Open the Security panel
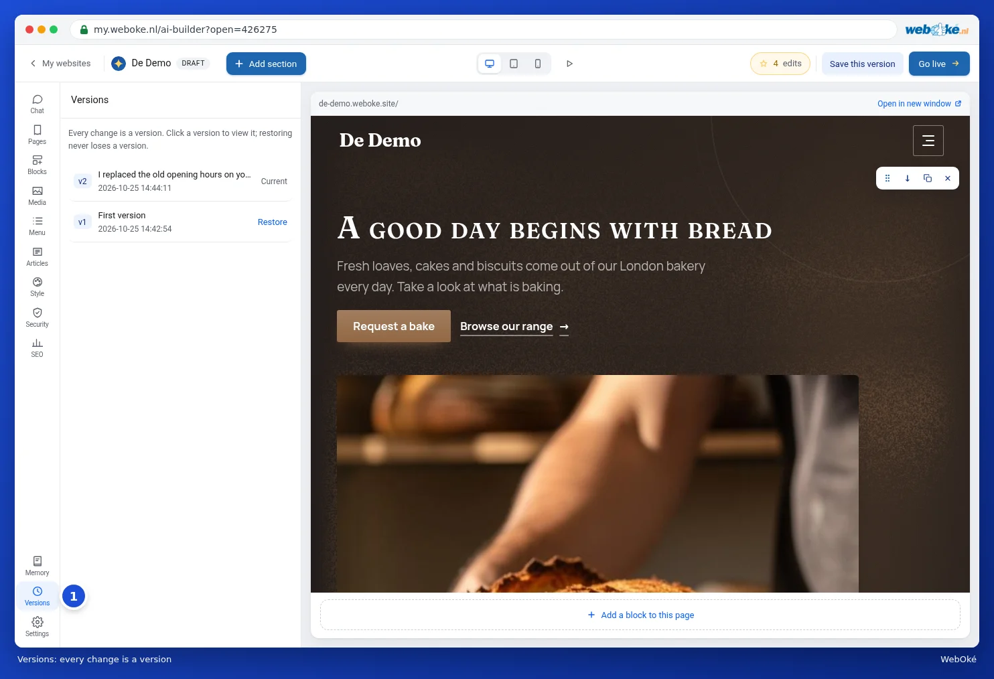The height and width of the screenshot is (679, 994). [x=38, y=317]
